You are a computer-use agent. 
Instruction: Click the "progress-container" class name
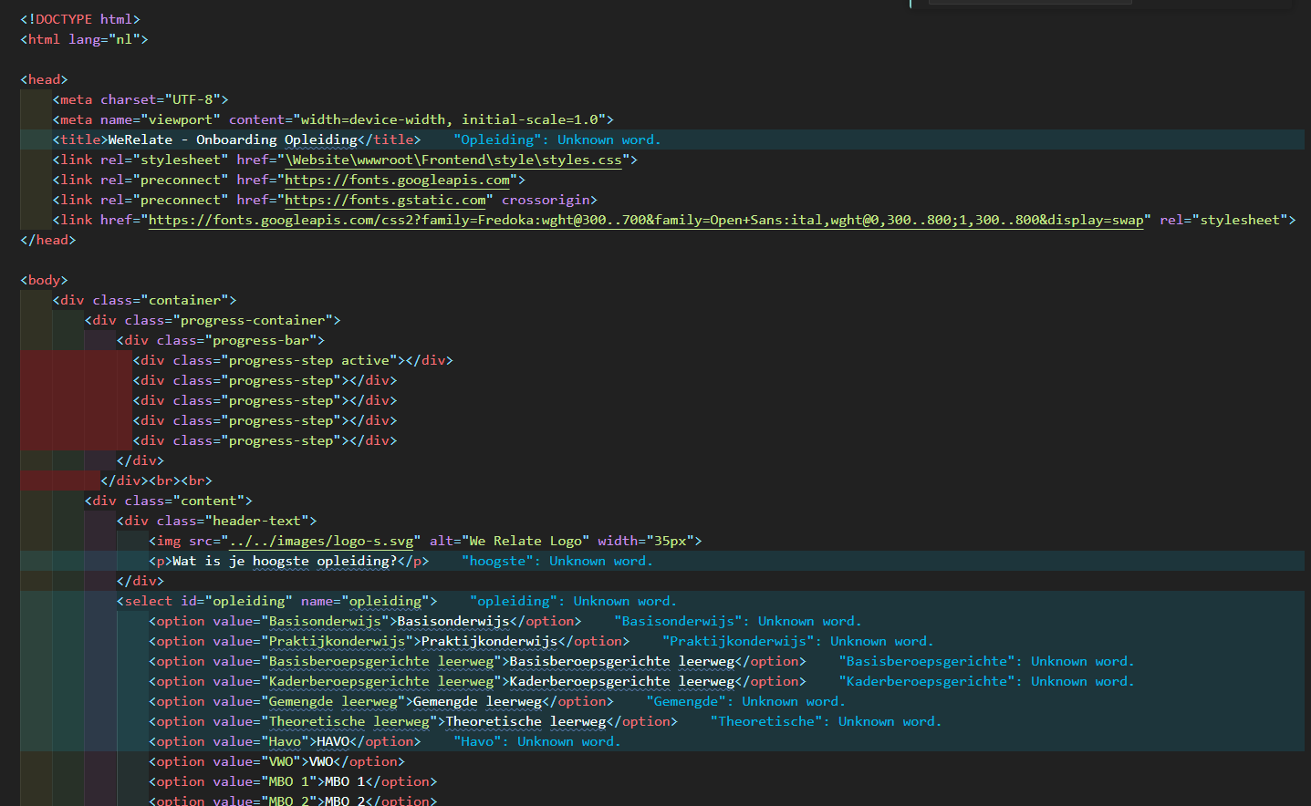click(253, 321)
